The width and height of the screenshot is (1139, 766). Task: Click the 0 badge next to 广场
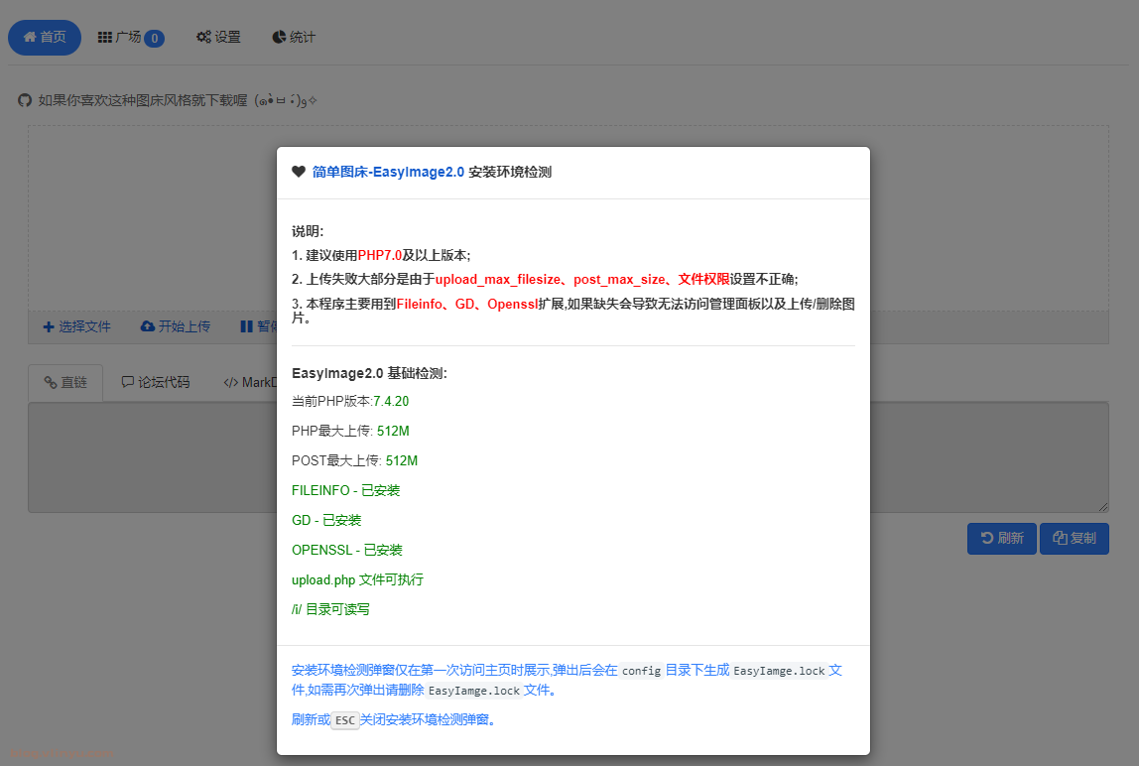coord(154,39)
